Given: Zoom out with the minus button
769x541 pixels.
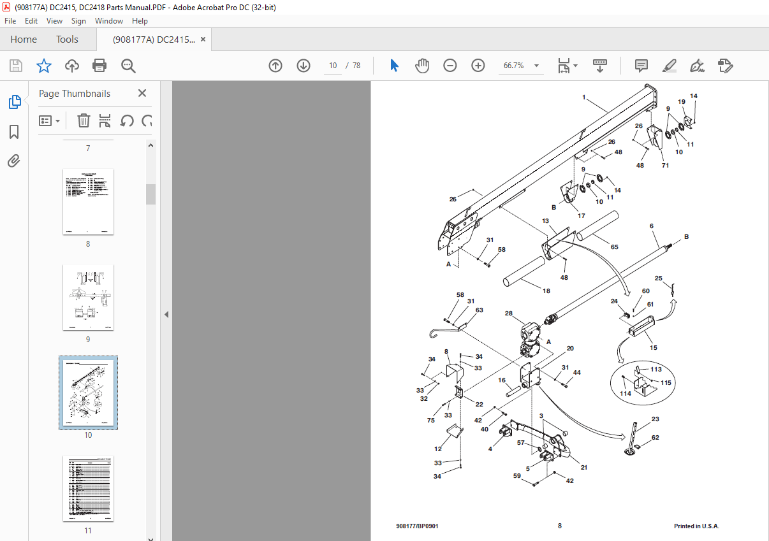Looking at the screenshot, I should [450, 66].
